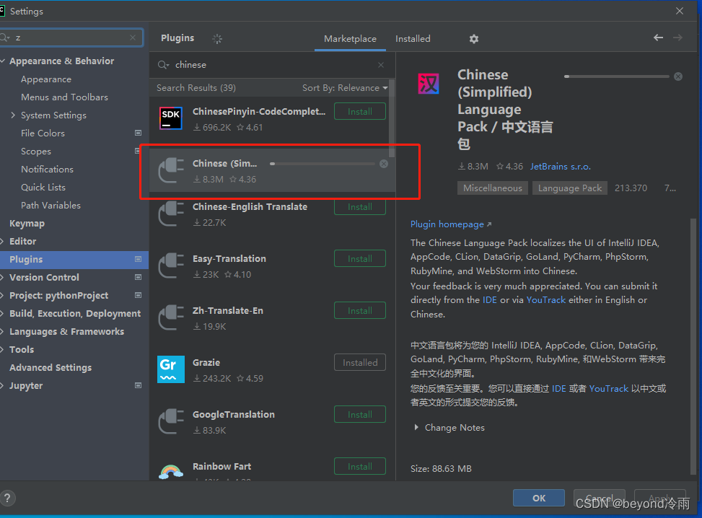This screenshot has width=702, height=518.
Task: Open the Quick Lists settings page
Action: click(x=43, y=187)
